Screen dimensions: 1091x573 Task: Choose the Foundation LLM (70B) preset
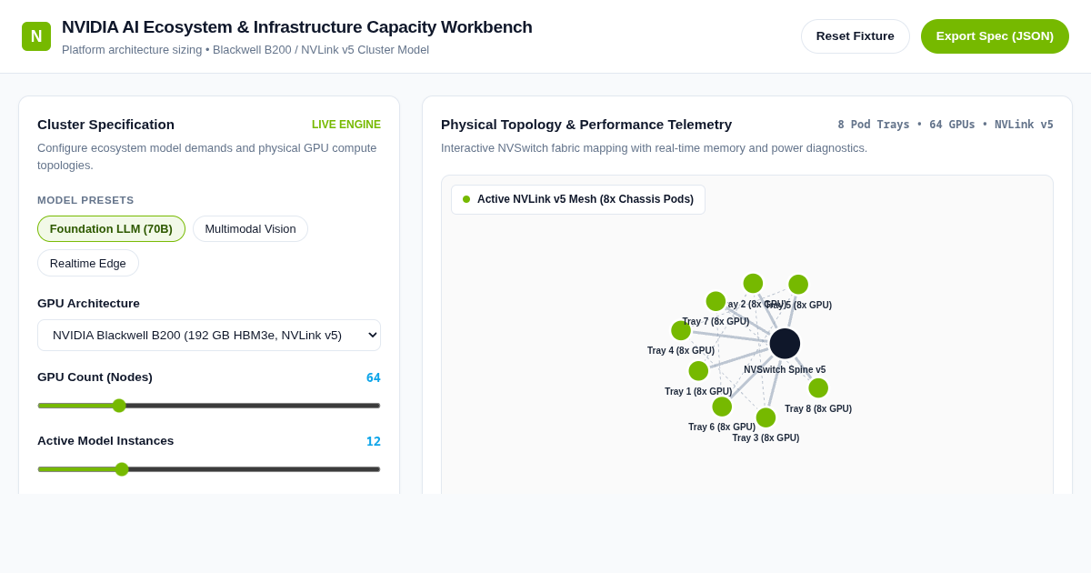[111, 229]
